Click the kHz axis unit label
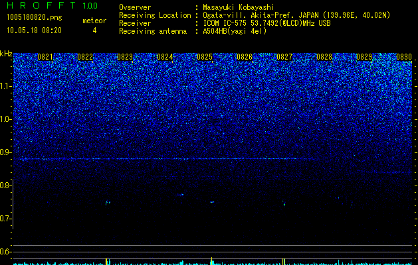The width and height of the screenshot is (418, 265). [6, 54]
